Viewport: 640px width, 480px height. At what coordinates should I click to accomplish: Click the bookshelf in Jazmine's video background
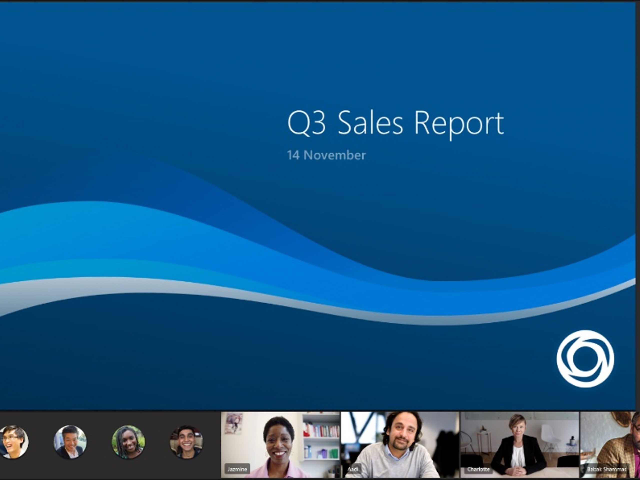click(x=321, y=434)
